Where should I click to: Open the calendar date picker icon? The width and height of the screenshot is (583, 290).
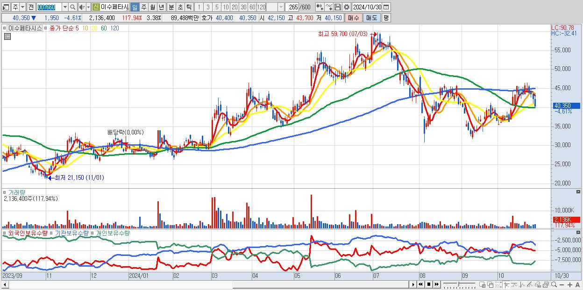tap(386, 7)
